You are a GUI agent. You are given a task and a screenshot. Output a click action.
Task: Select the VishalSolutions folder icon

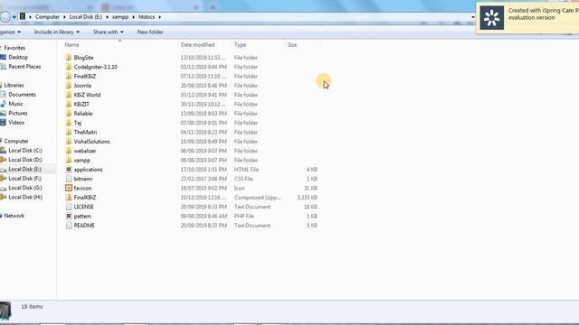point(69,142)
